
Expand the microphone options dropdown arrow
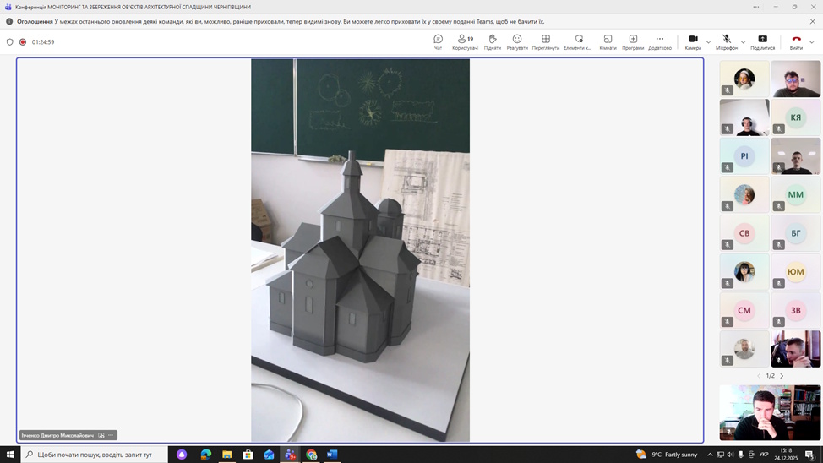[x=743, y=41]
